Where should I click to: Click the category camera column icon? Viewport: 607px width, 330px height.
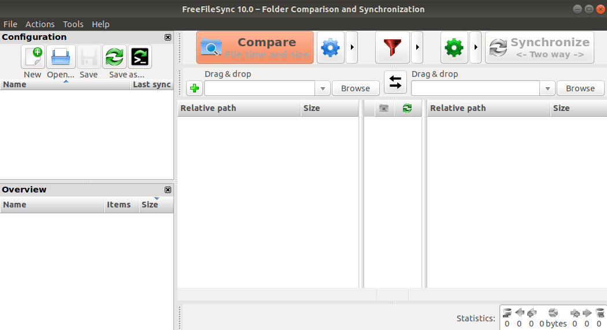(x=384, y=108)
